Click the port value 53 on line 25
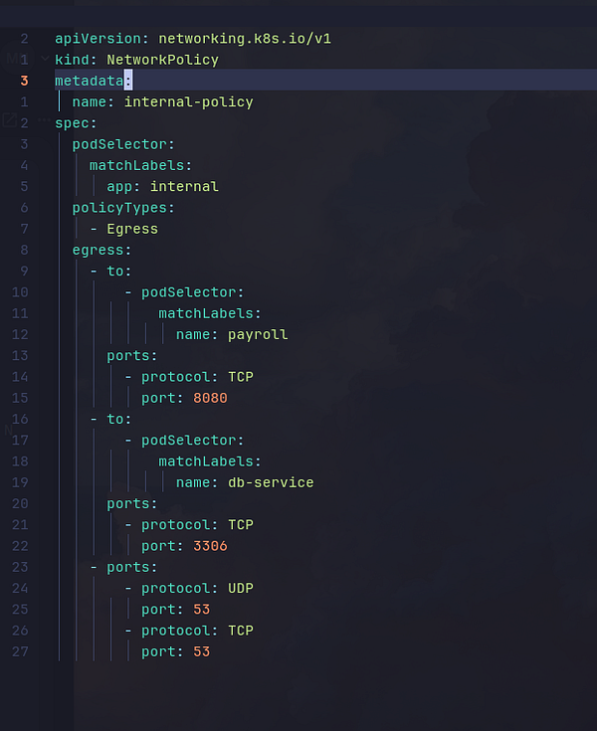597x731 pixels. [201, 610]
